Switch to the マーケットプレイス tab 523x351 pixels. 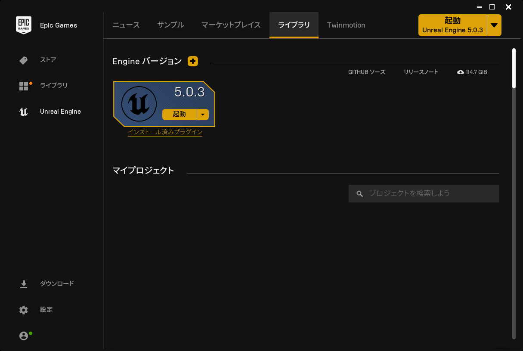tap(231, 25)
